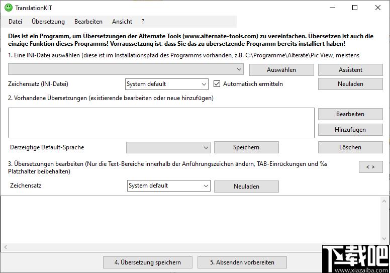Click the Bearbeiten button beside translations list
390x273 pixels.
[x=350, y=114]
